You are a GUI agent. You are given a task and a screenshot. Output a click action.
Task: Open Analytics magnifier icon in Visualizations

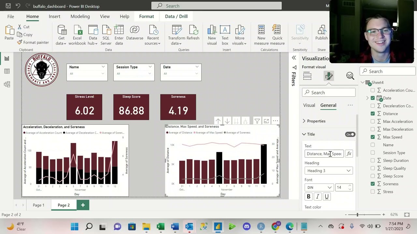pyautogui.click(x=350, y=76)
